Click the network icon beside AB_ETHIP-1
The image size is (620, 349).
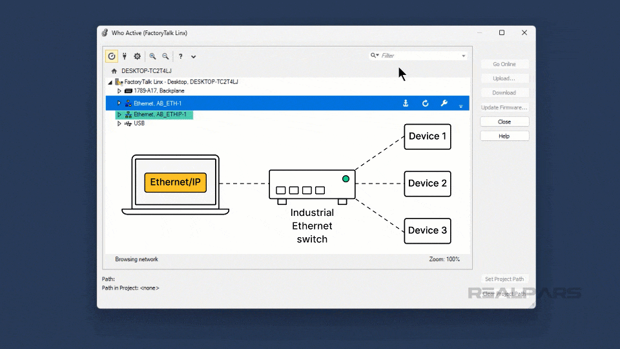click(x=128, y=114)
